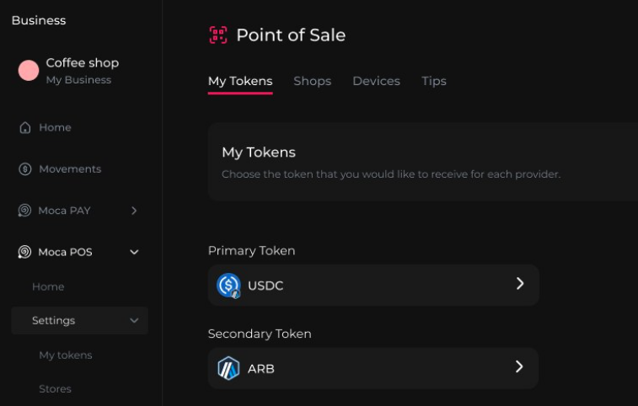This screenshot has height=406, width=638.
Task: Click the Moca POS icon
Action: [x=24, y=252]
